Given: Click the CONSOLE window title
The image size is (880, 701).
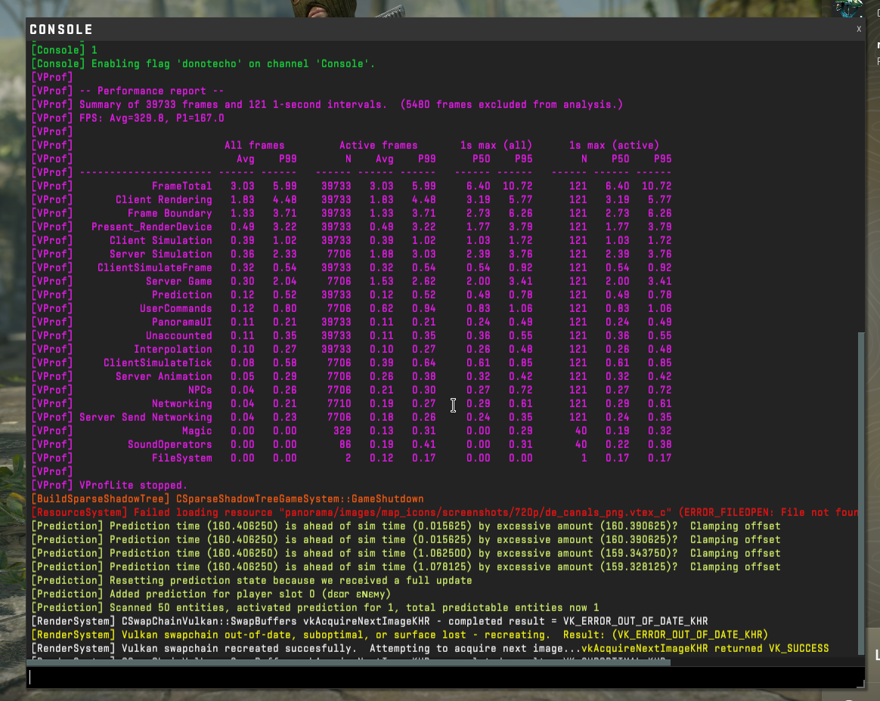Looking at the screenshot, I should 61,29.
